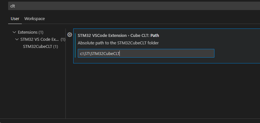260x123 pixels.
Task: Click into the Cube CLT path text field
Action: pos(146,53)
